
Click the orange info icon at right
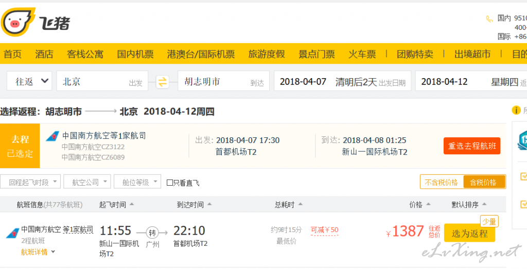point(516,110)
